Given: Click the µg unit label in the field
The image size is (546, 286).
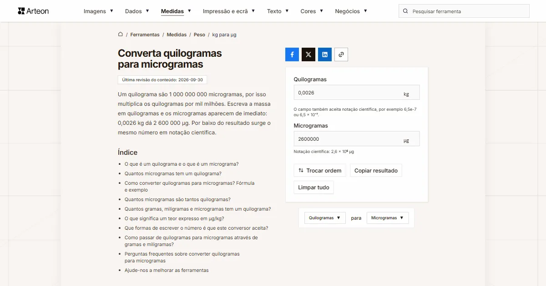Looking at the screenshot, I should tap(406, 141).
